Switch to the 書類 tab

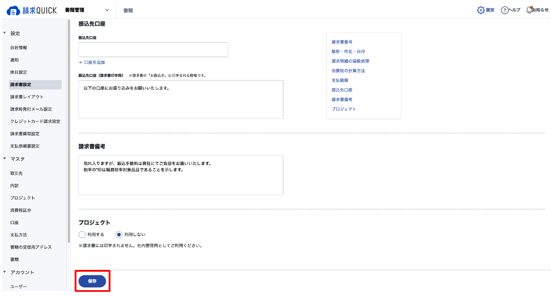pos(128,10)
